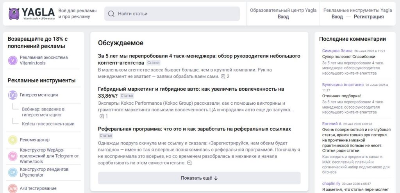Open Реферальная программа article title
The image size is (400, 193).
(x=195, y=129)
